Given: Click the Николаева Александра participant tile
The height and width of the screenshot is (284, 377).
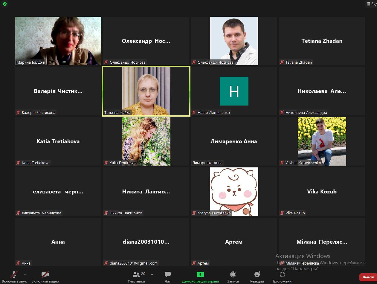Looking at the screenshot, I should [322, 91].
